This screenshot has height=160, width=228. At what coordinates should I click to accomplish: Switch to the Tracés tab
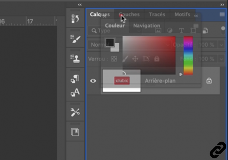click(157, 14)
